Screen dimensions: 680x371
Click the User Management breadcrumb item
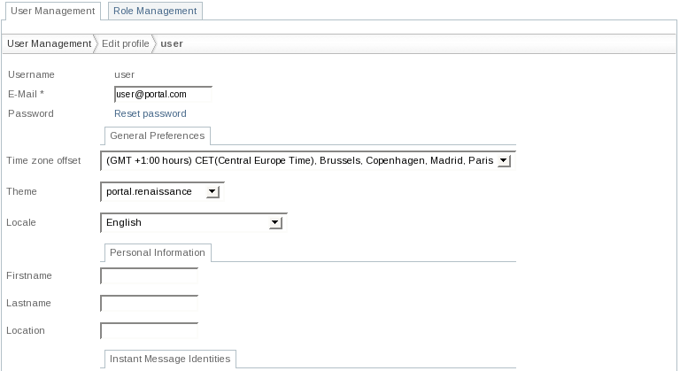(49, 43)
